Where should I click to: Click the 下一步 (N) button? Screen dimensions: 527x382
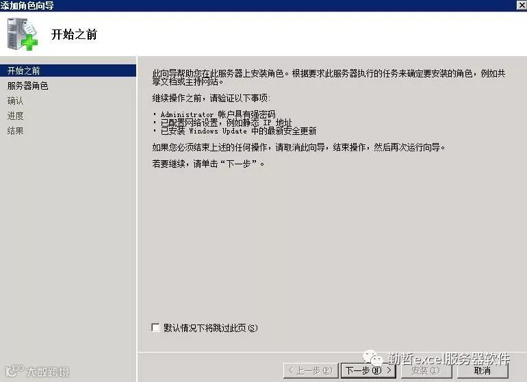(368, 370)
